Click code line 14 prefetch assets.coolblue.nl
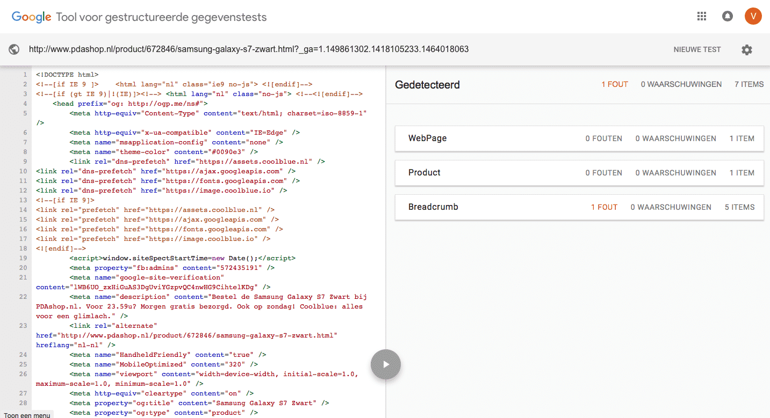The height and width of the screenshot is (418, 770). point(155,210)
